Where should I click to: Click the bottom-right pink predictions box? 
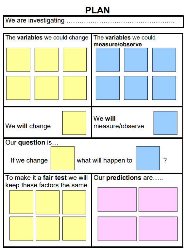tap(158, 229)
